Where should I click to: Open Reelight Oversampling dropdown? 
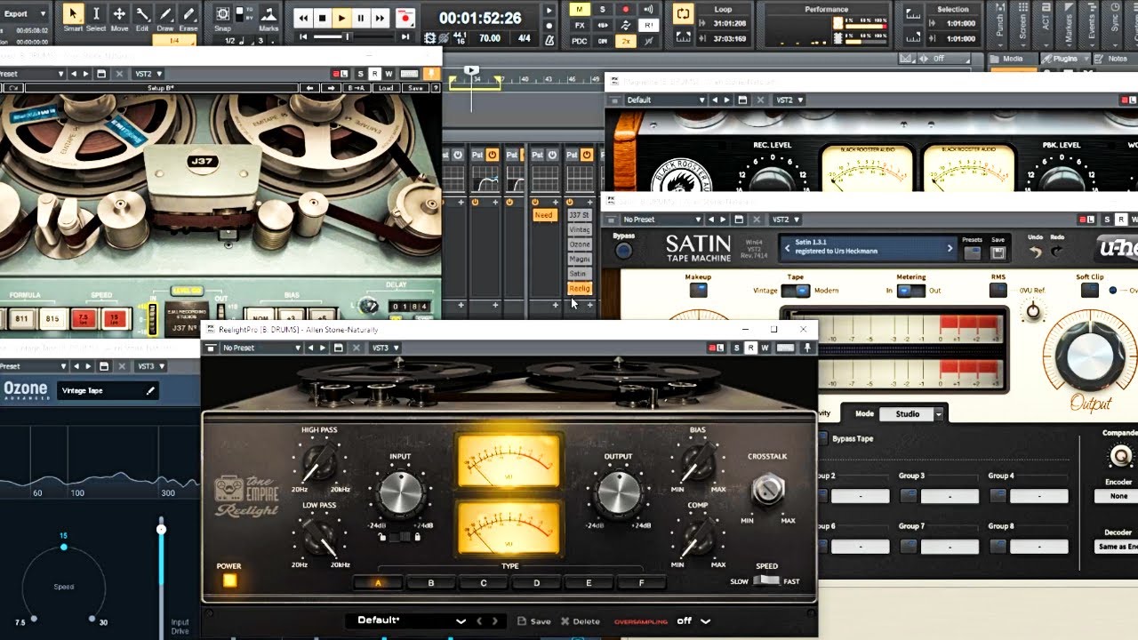pos(694,621)
